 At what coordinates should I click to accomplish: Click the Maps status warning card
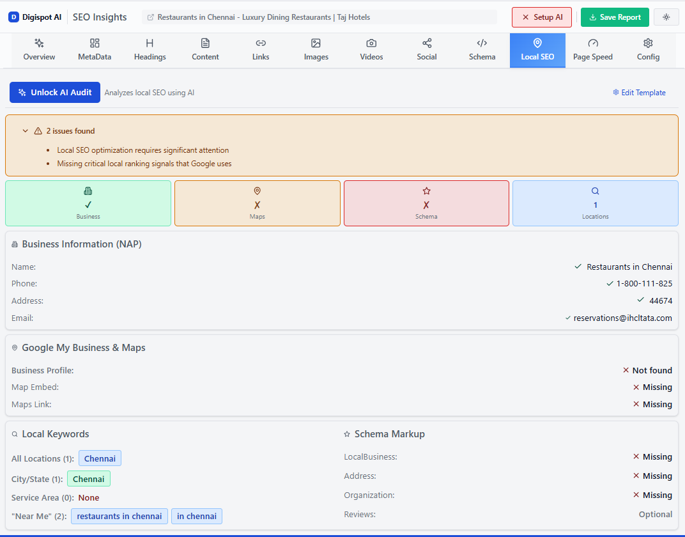tap(257, 203)
